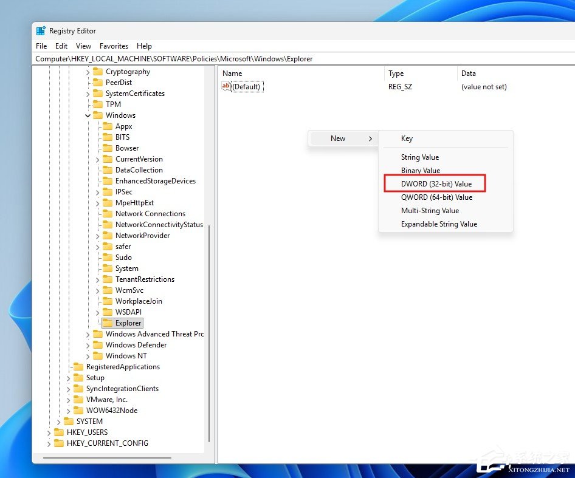Click the Windows Defender folder icon
Image resolution: width=575 pixels, height=478 pixels.
coord(98,345)
